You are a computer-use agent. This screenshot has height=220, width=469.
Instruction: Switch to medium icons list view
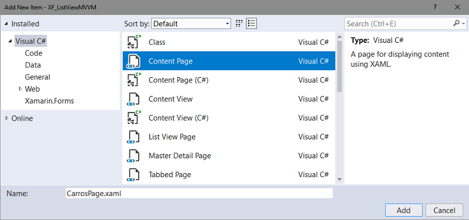tap(252, 23)
